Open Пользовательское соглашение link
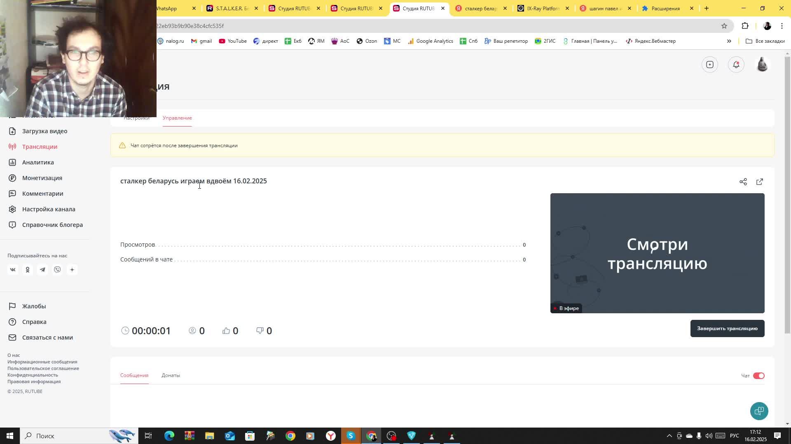The width and height of the screenshot is (791, 444). pyautogui.click(x=43, y=368)
